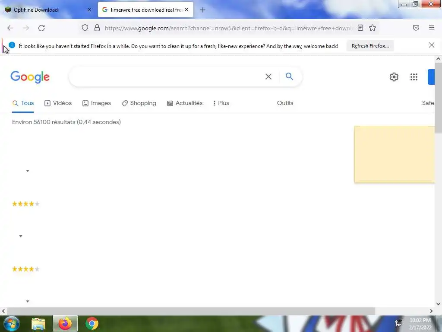Open the Outils search tools
The height and width of the screenshot is (332, 442).
(285, 103)
